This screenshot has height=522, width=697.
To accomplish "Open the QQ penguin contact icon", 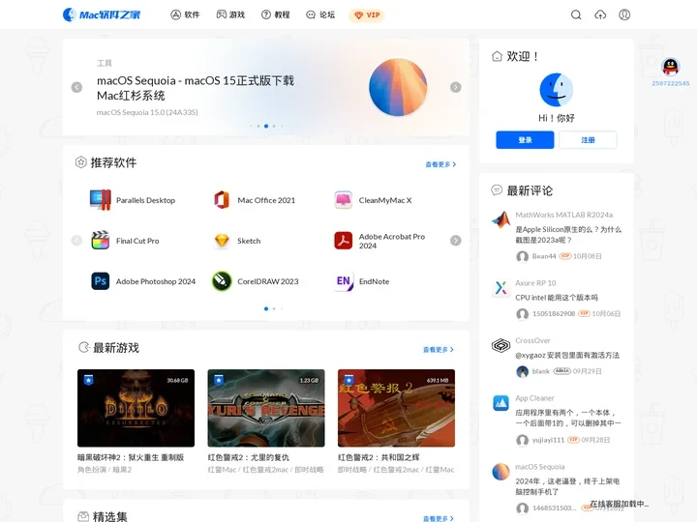I will pyautogui.click(x=670, y=67).
